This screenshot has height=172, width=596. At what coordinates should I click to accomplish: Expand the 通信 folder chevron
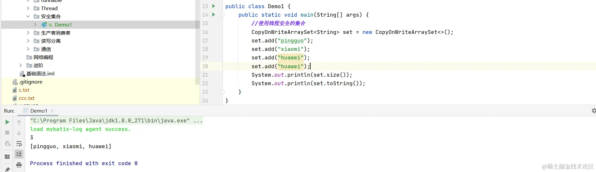pos(28,49)
